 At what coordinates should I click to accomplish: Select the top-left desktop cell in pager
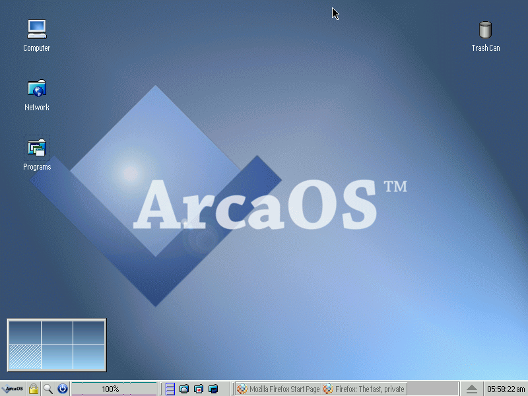point(25,333)
